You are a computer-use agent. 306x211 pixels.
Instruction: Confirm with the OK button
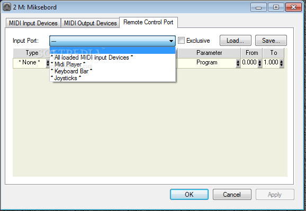(x=189, y=195)
